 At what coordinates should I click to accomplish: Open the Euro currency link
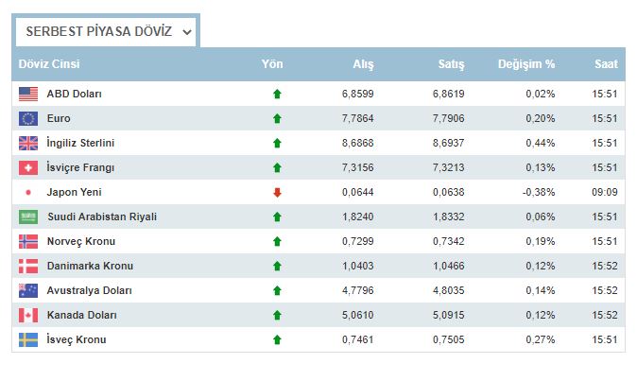[x=59, y=119]
